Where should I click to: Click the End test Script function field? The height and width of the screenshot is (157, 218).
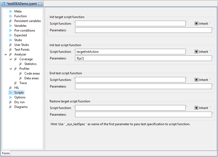click(130, 80)
